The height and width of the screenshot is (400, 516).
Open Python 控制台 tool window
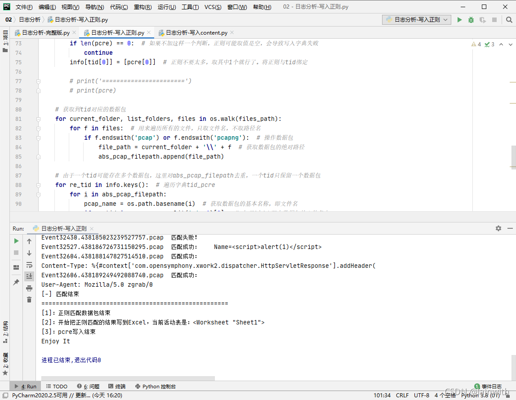point(156,386)
